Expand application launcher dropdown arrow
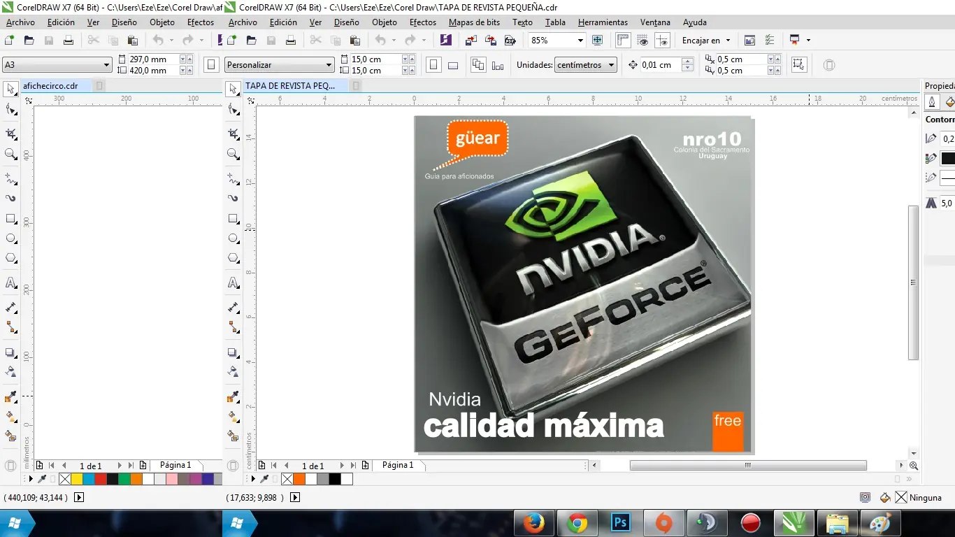The height and width of the screenshot is (537, 955). pyautogui.click(x=809, y=41)
